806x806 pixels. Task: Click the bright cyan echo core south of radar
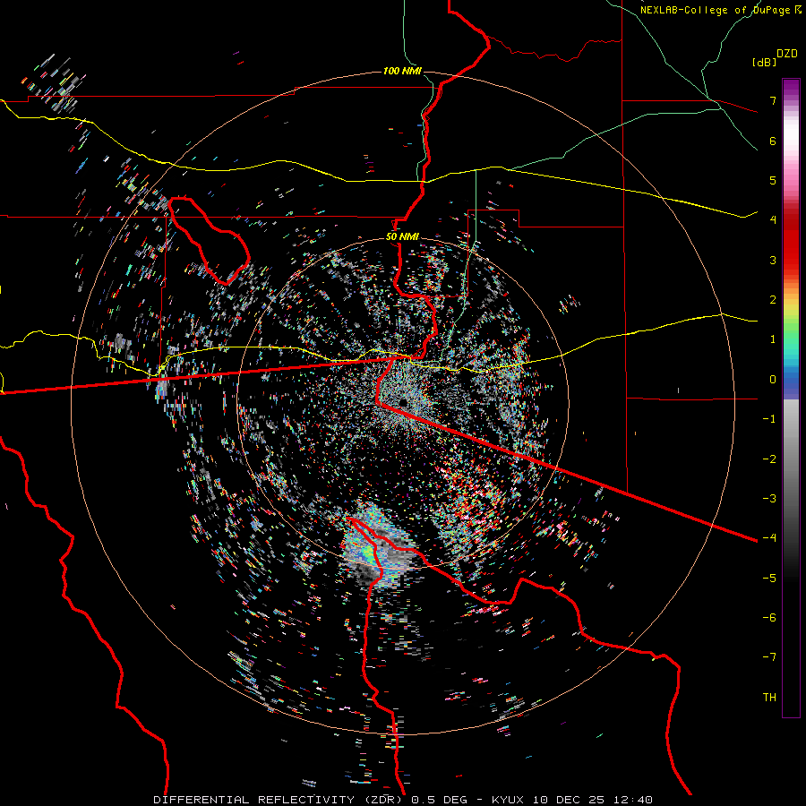click(371, 554)
